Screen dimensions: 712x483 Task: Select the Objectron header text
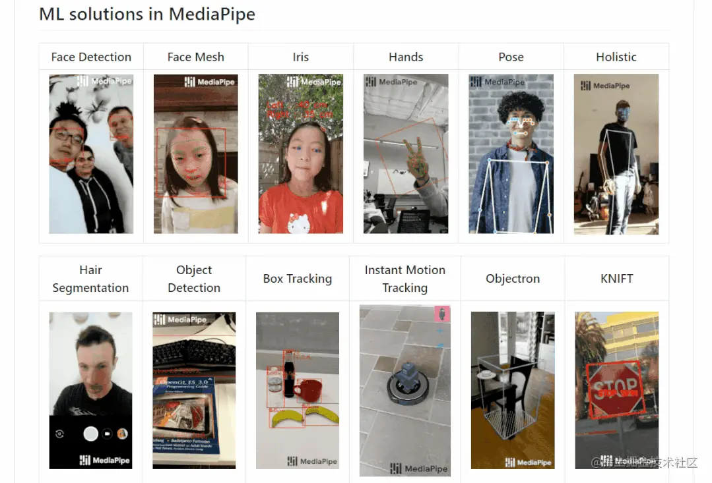pyautogui.click(x=513, y=279)
